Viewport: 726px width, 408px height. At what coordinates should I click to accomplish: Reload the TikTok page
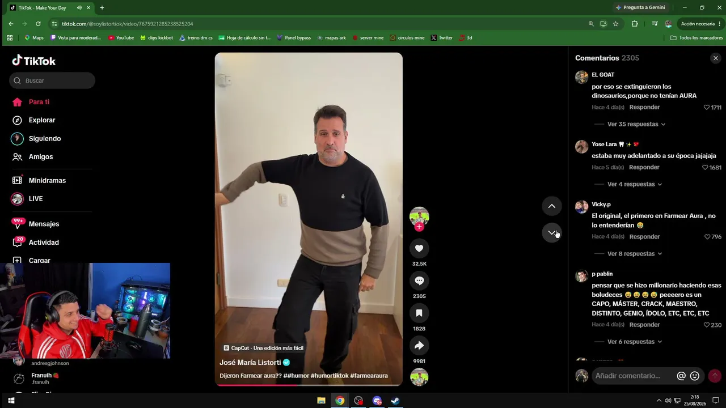pos(38,24)
